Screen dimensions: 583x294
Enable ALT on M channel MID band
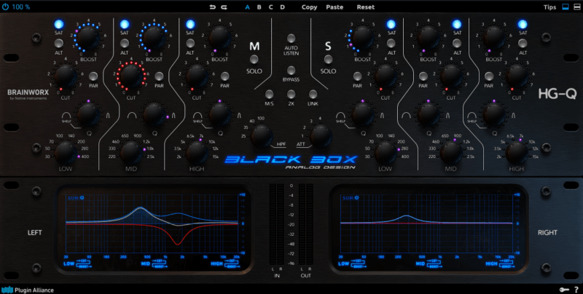[125, 43]
